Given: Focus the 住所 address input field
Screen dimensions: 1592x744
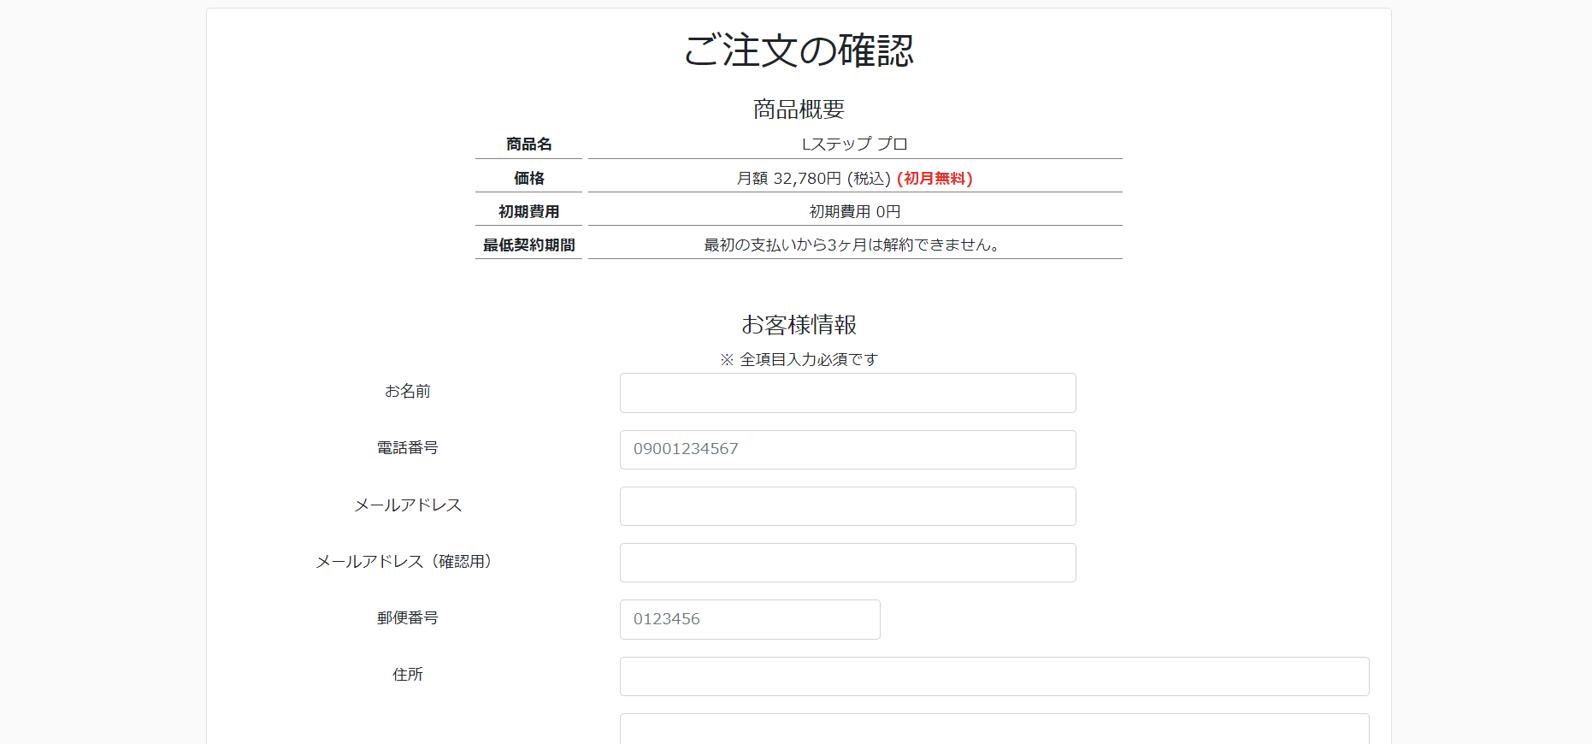Looking at the screenshot, I should point(994,676).
